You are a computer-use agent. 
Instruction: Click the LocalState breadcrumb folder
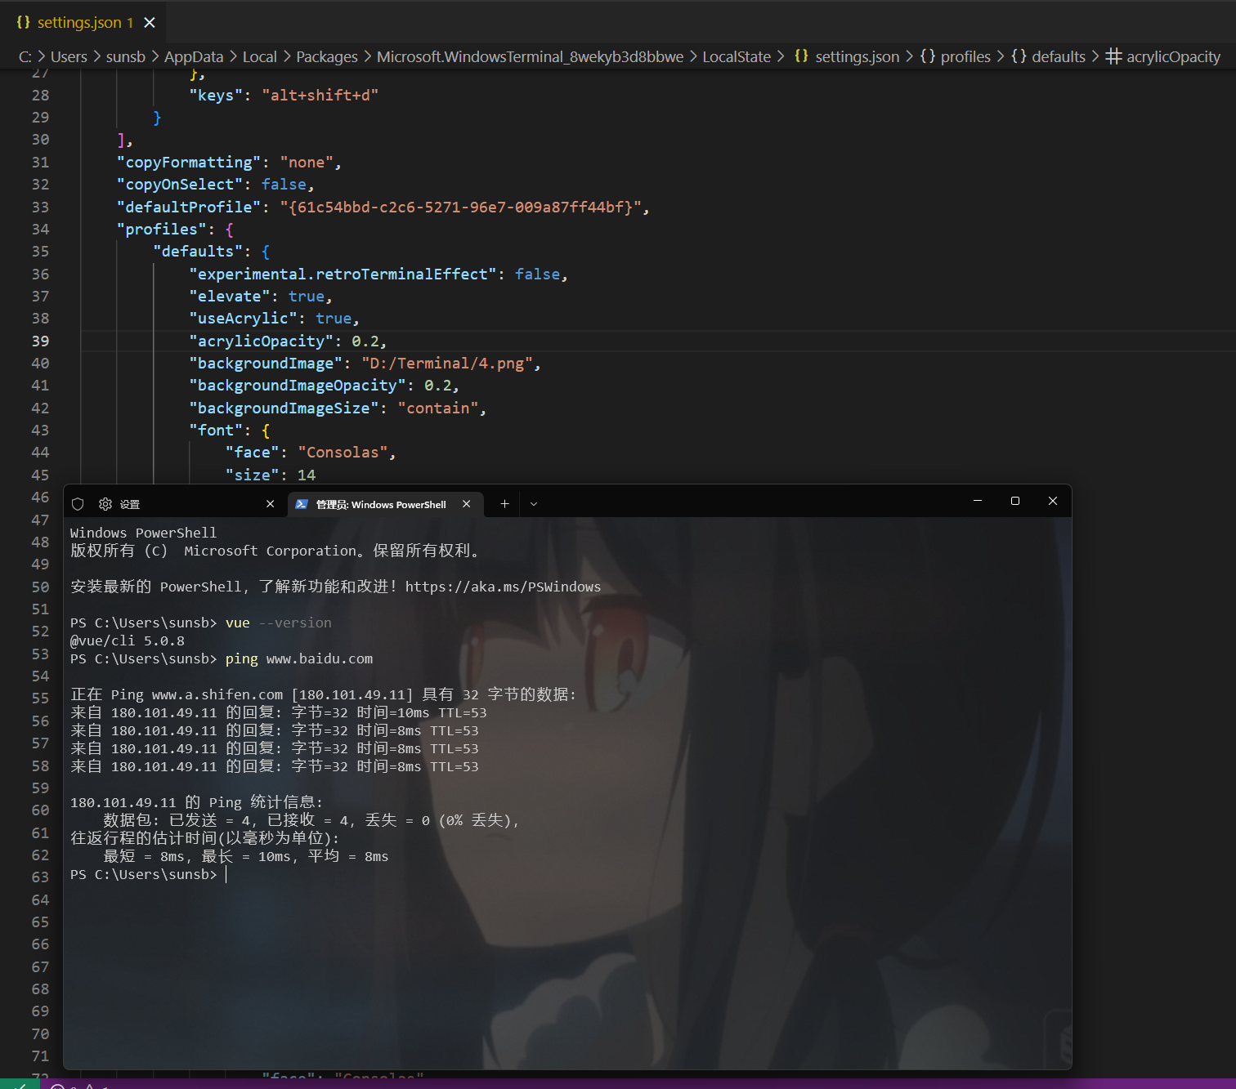tap(736, 57)
